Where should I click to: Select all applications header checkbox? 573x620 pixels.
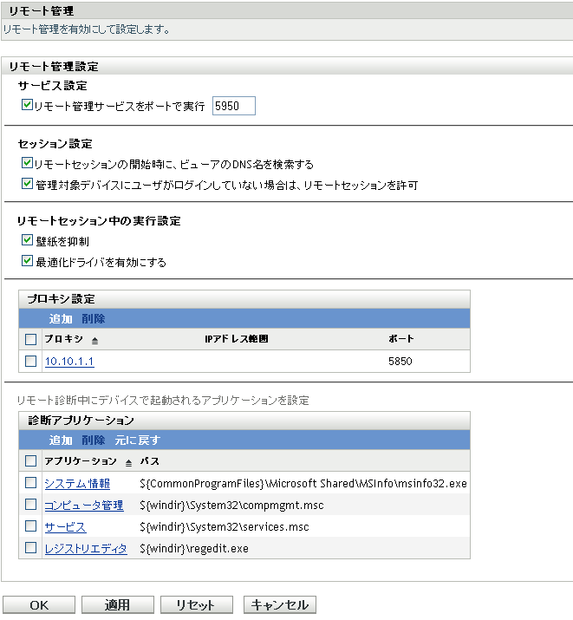pos(30,460)
